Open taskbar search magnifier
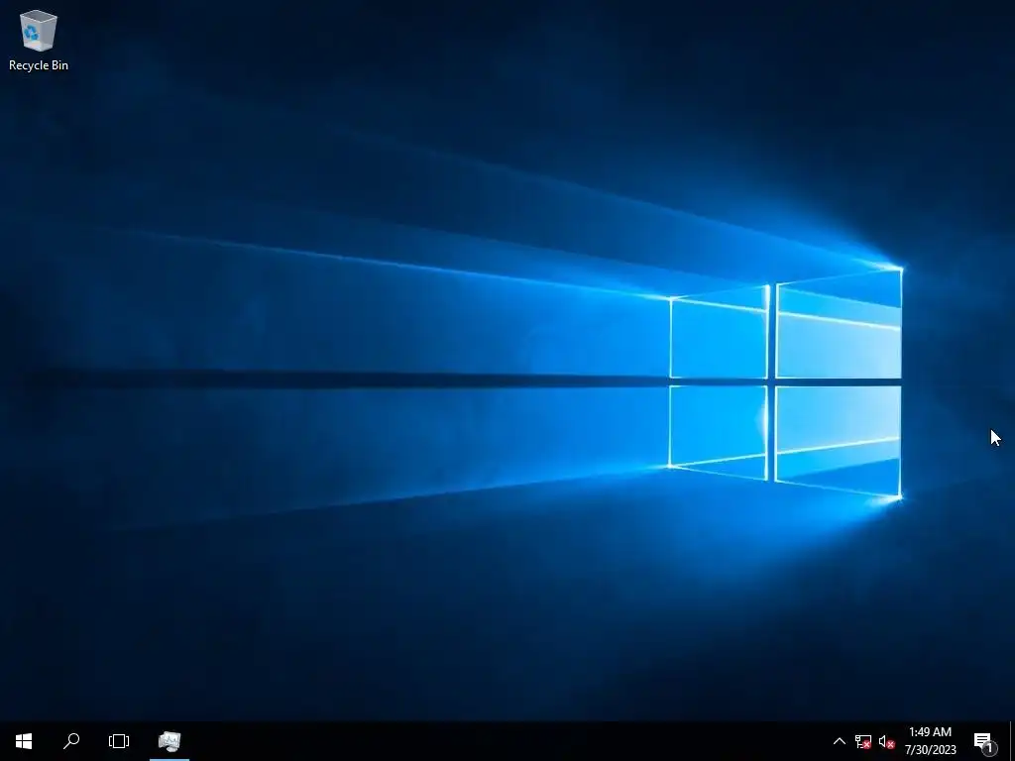 pos(71,741)
